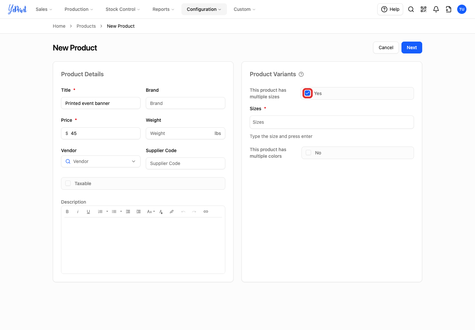Screen dimensions: 475x330
Task: Open the notifications bell
Action: [x=436, y=9]
